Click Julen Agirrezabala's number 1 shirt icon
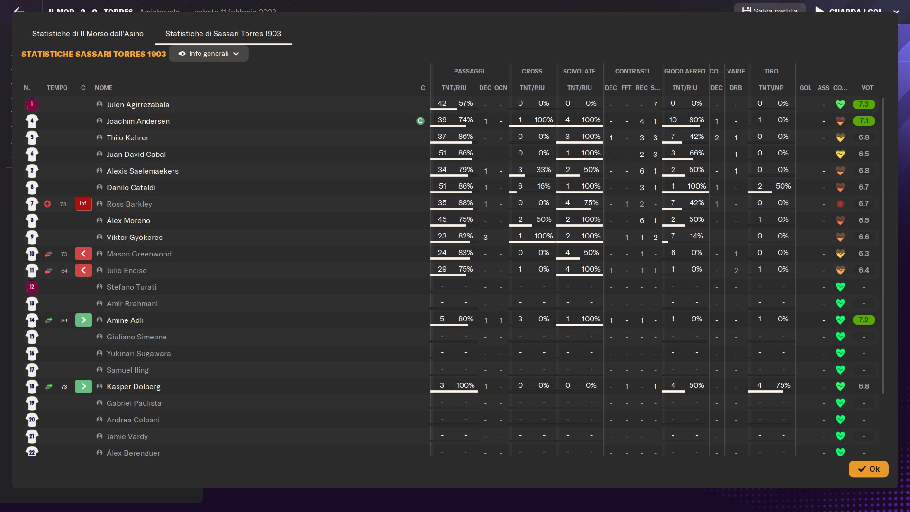This screenshot has width=910, height=512. (x=32, y=104)
